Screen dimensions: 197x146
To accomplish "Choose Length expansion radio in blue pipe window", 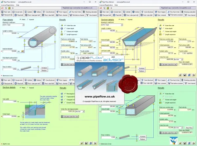I will pos(65,35).
